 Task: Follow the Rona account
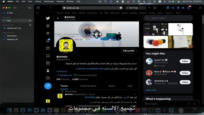pyautogui.click(x=185, y=73)
